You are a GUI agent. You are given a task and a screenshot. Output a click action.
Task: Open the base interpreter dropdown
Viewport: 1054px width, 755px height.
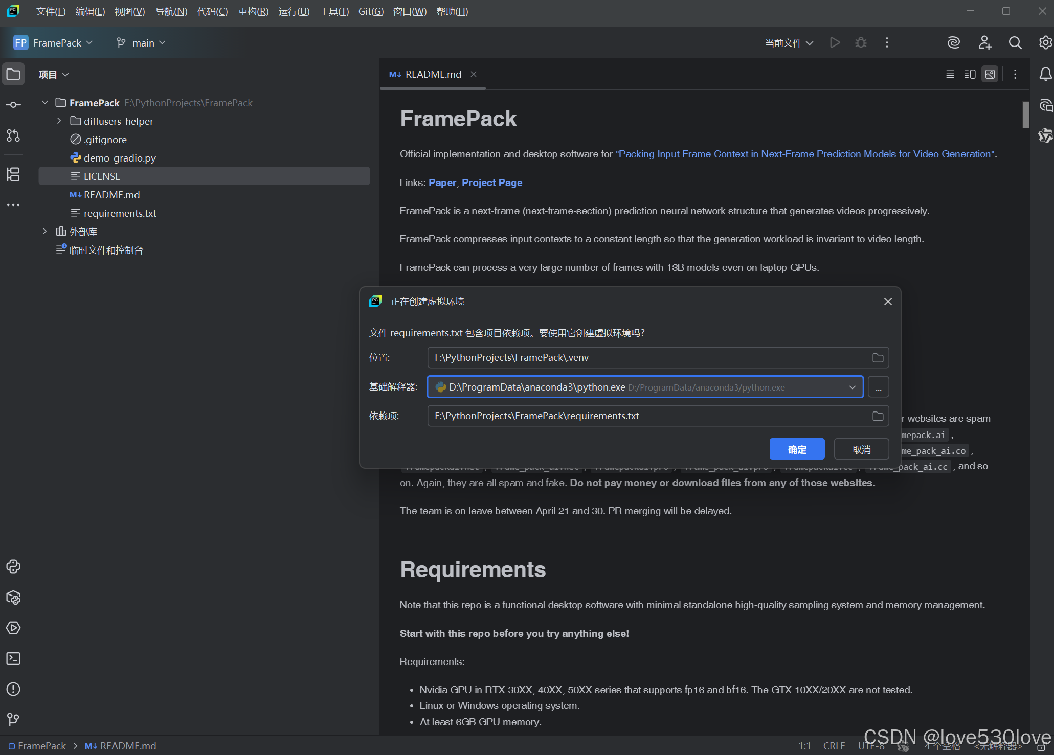[852, 387]
